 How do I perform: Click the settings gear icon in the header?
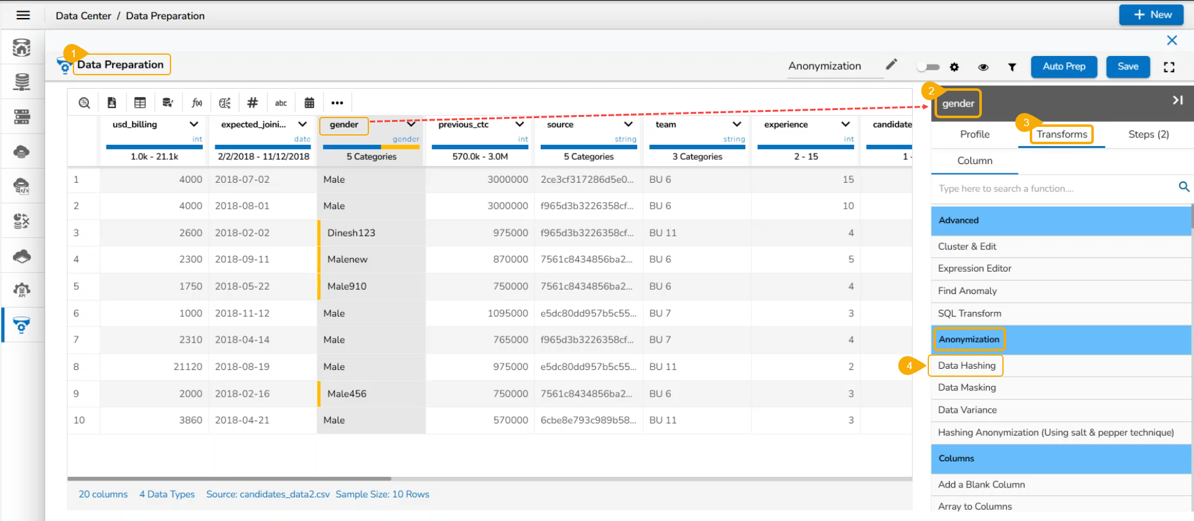[x=954, y=67]
